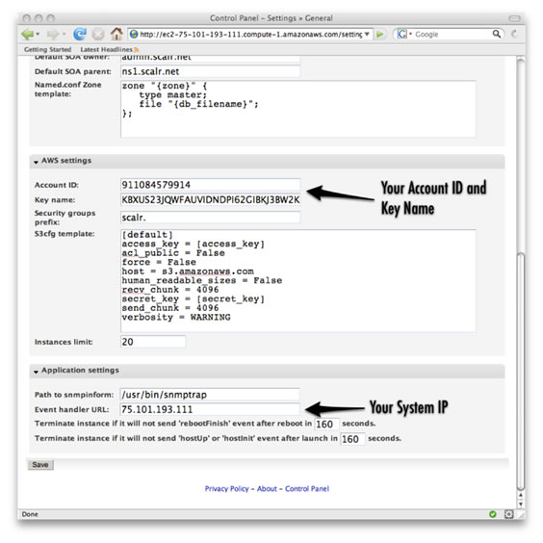Click the Save button

40,465
